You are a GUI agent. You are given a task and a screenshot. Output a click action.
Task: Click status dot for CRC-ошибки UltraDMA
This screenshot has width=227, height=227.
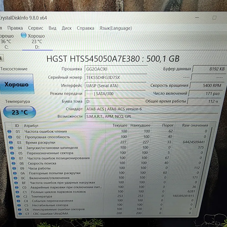pos(20,214)
